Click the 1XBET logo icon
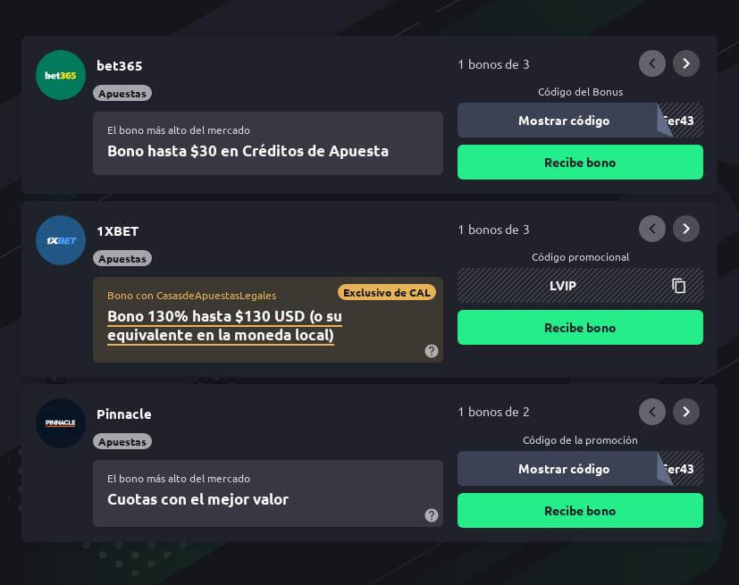The height and width of the screenshot is (585, 739). pyautogui.click(x=61, y=240)
